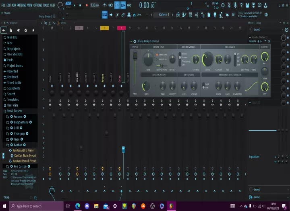The height and width of the screenshot is (211, 290).
Task: Expand the My projects folder
Action: tap(12, 49)
